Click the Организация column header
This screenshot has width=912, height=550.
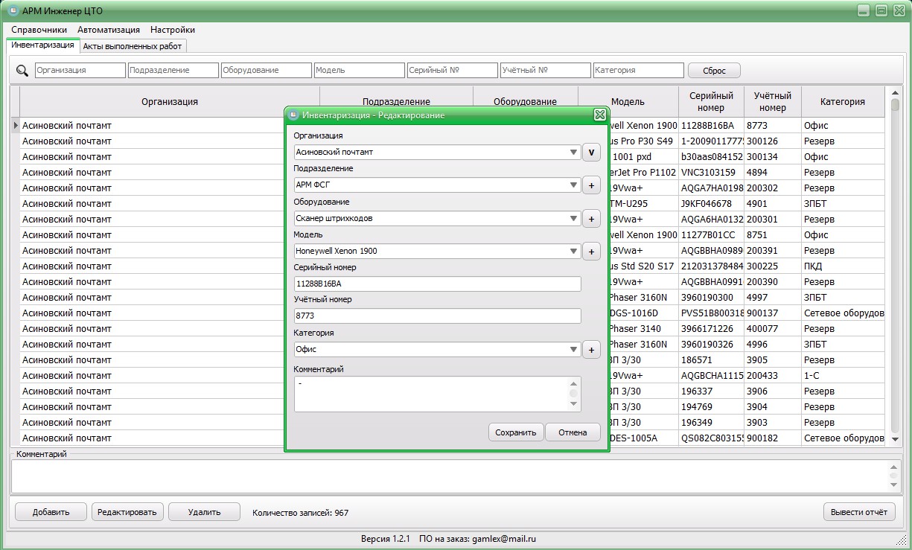coord(170,102)
